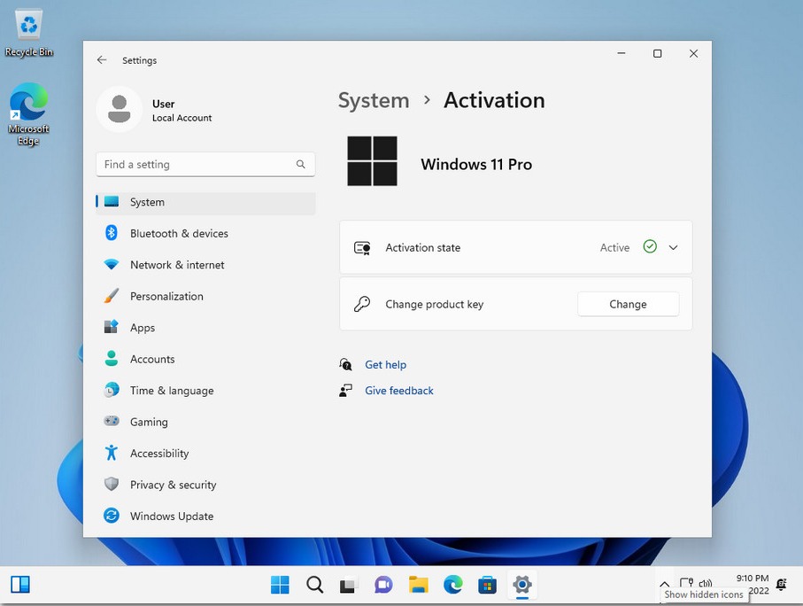Viewport: 803px width, 606px height.
Task: Click the Change product key button
Action: click(628, 304)
